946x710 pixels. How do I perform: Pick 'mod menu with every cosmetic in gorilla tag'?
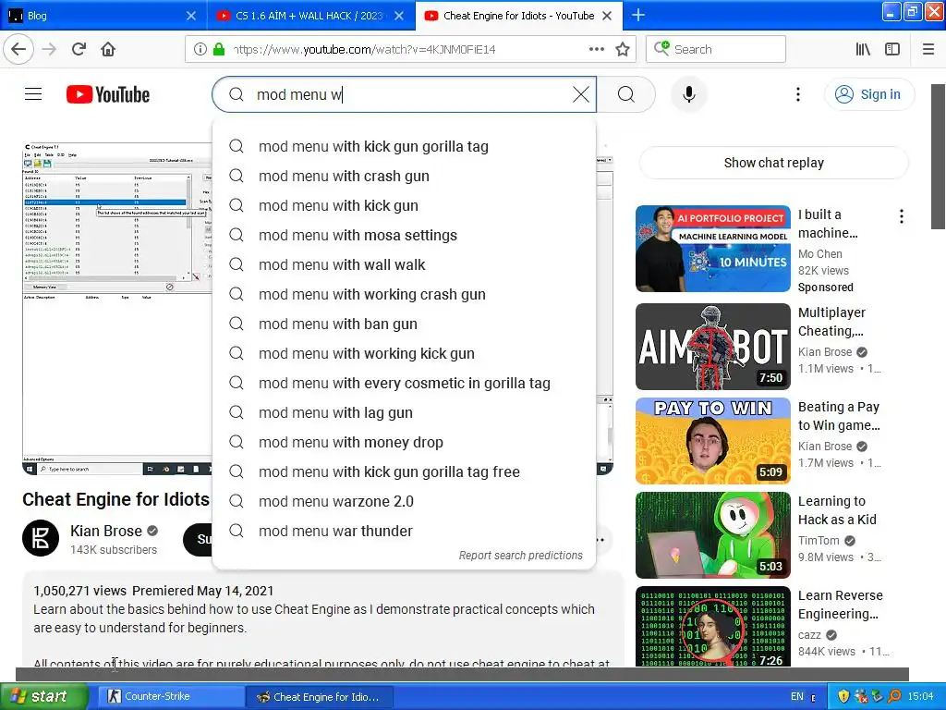click(x=405, y=383)
